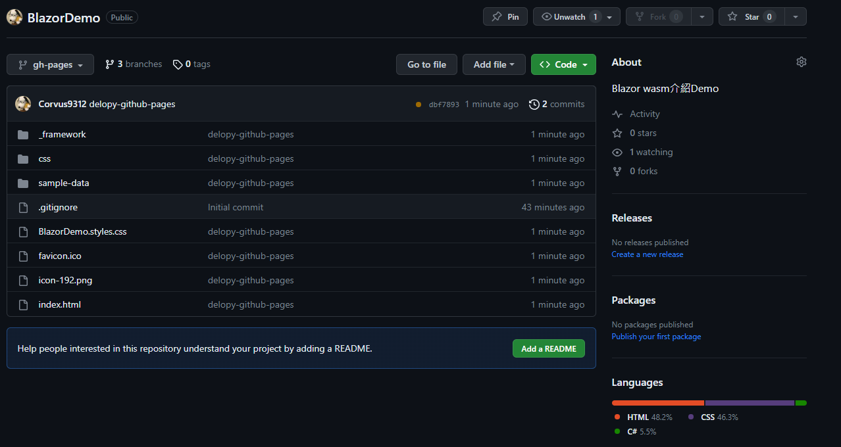The image size is (841, 447).
Task: Open the green Code dropdown
Action: pyautogui.click(x=563, y=64)
